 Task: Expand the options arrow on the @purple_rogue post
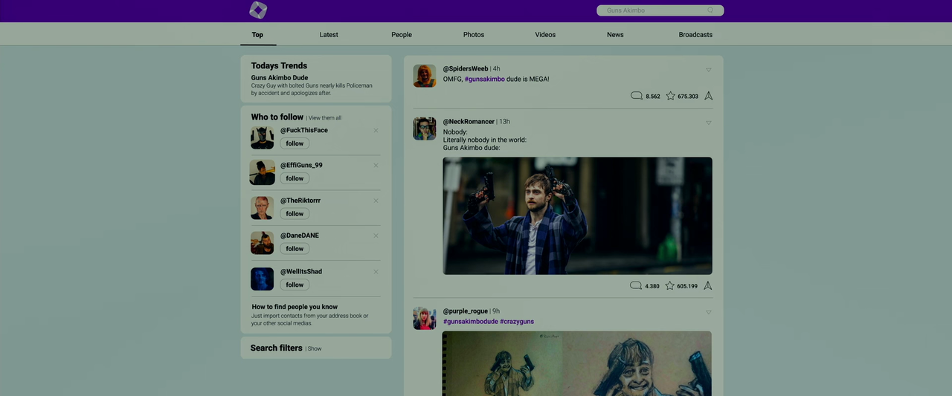pyautogui.click(x=708, y=312)
